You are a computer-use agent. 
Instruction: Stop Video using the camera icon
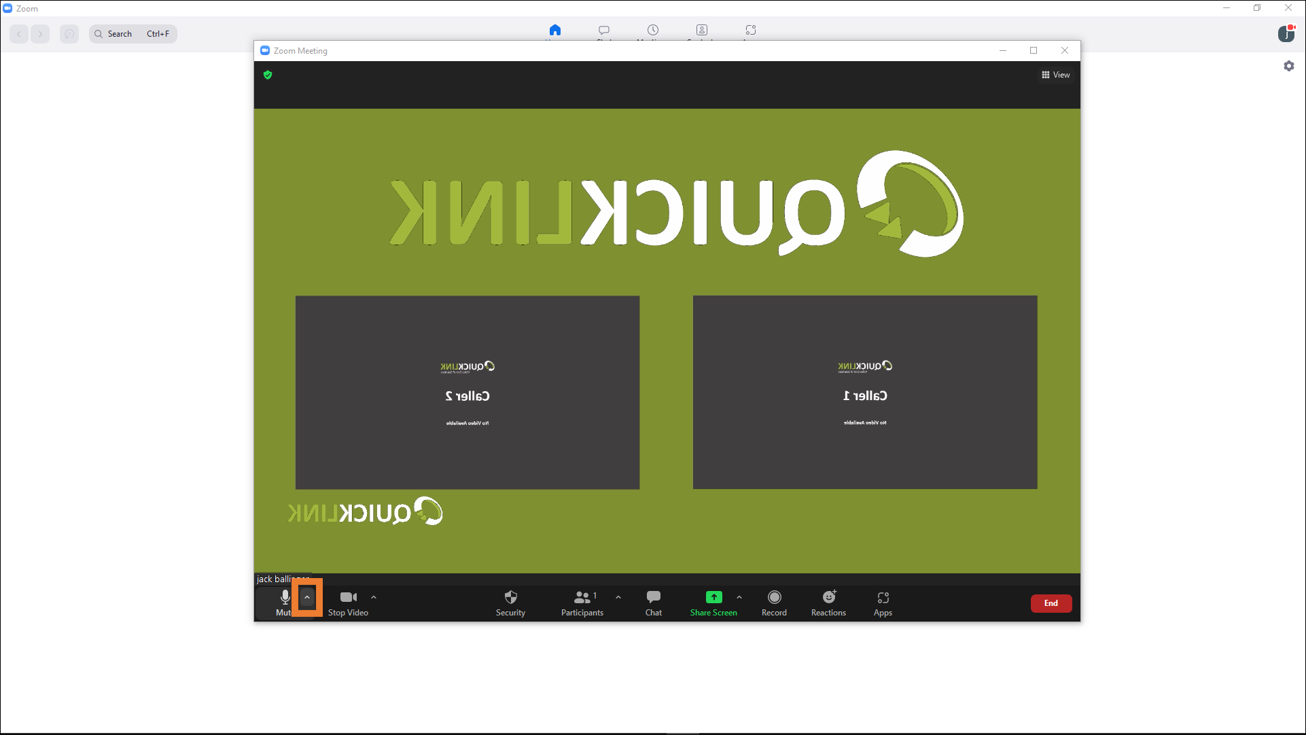pyautogui.click(x=348, y=603)
